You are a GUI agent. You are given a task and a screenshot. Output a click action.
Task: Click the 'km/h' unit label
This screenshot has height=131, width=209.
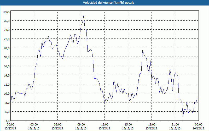[6, 12]
